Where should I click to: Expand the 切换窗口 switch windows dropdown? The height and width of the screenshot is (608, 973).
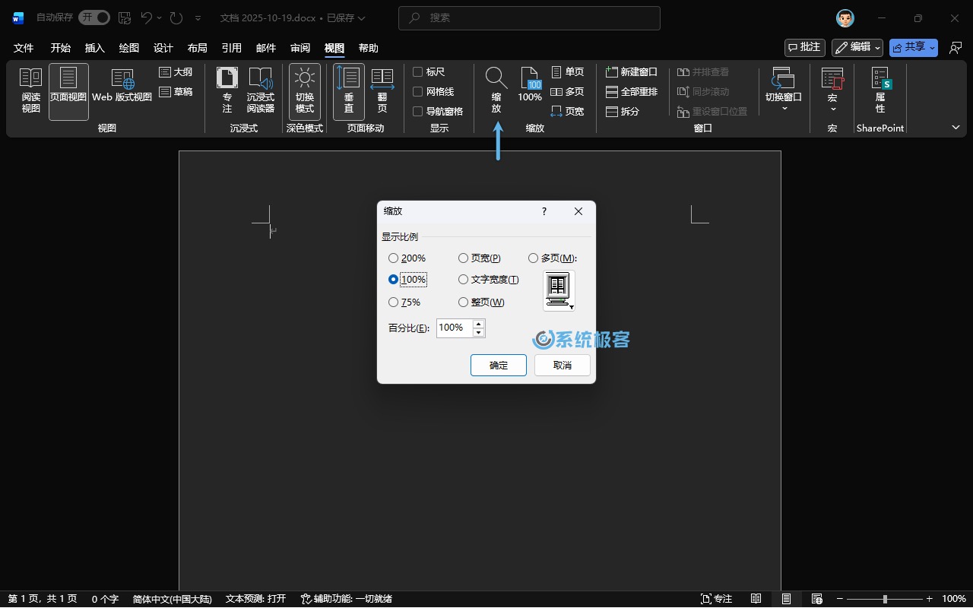784,95
